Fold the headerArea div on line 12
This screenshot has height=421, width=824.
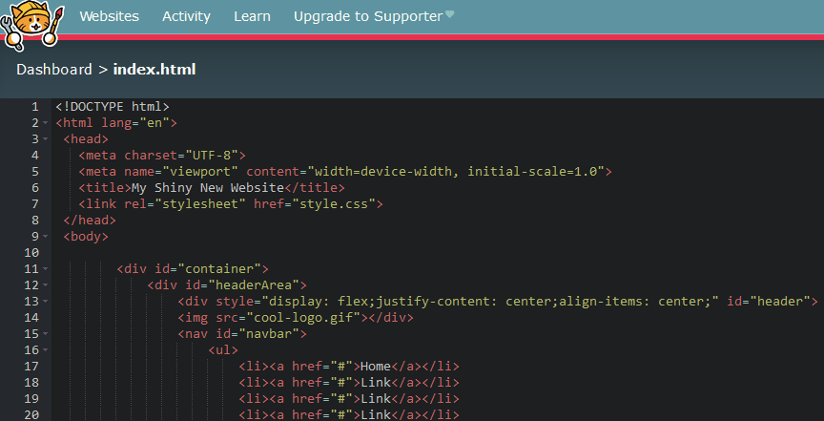tap(45, 285)
